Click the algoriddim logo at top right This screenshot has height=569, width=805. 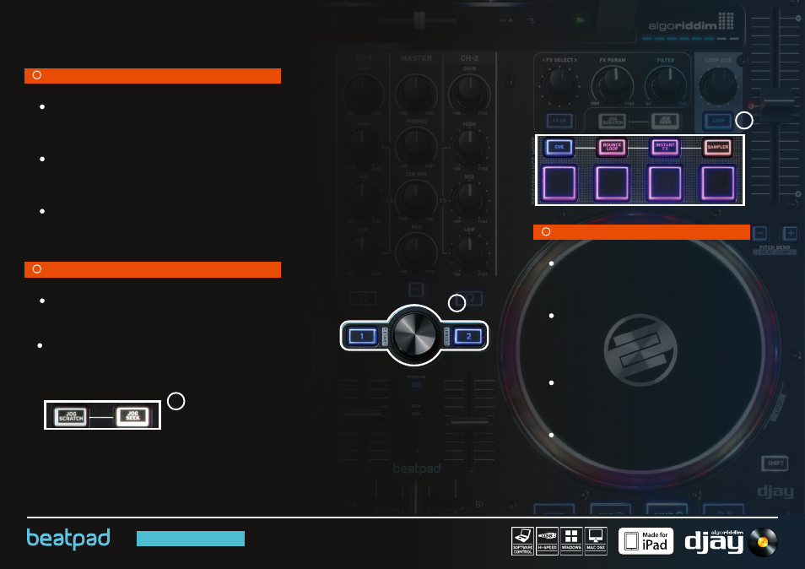coord(691,23)
